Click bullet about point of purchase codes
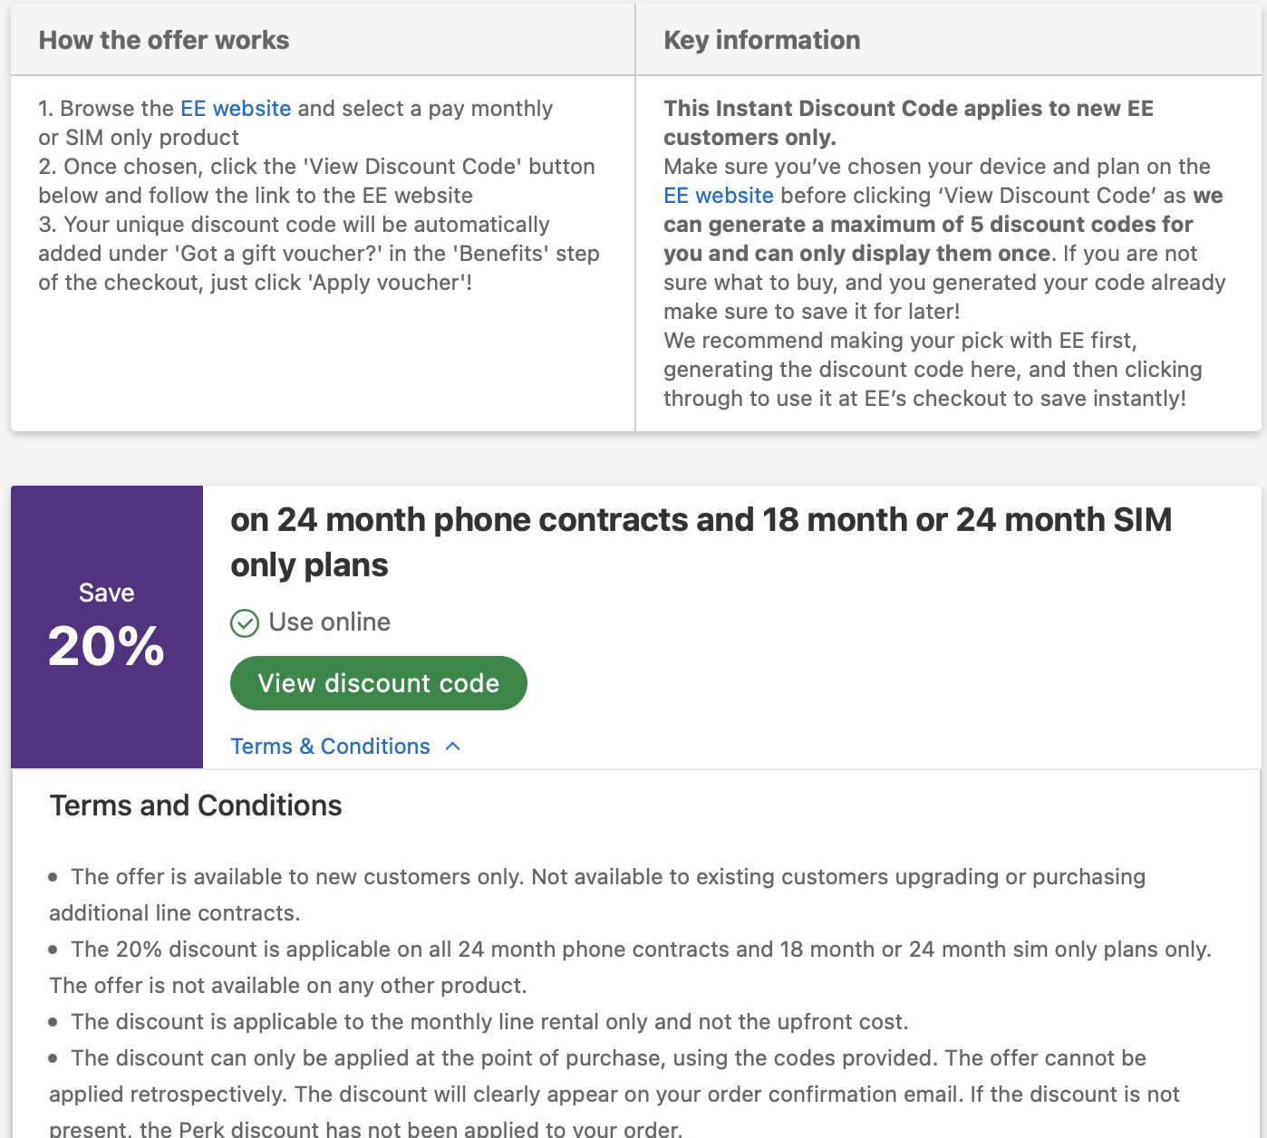Image resolution: width=1267 pixels, height=1138 pixels. point(607,1058)
